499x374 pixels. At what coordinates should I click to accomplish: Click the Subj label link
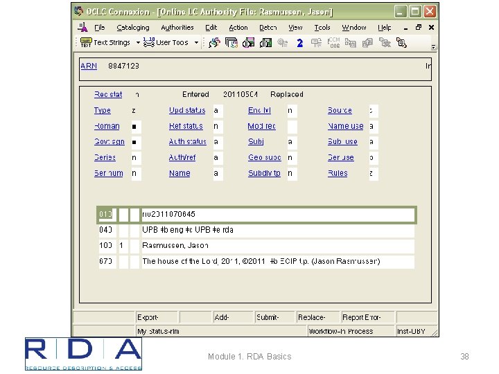[256, 141]
